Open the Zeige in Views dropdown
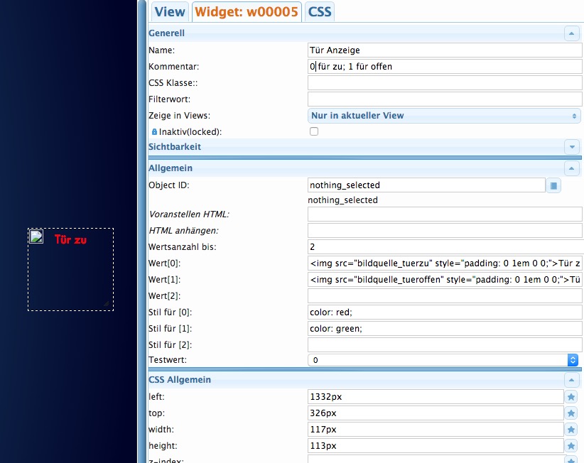Viewport: 584px width, 463px height. coord(445,116)
